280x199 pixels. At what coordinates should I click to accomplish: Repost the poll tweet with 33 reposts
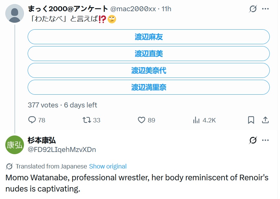87,120
